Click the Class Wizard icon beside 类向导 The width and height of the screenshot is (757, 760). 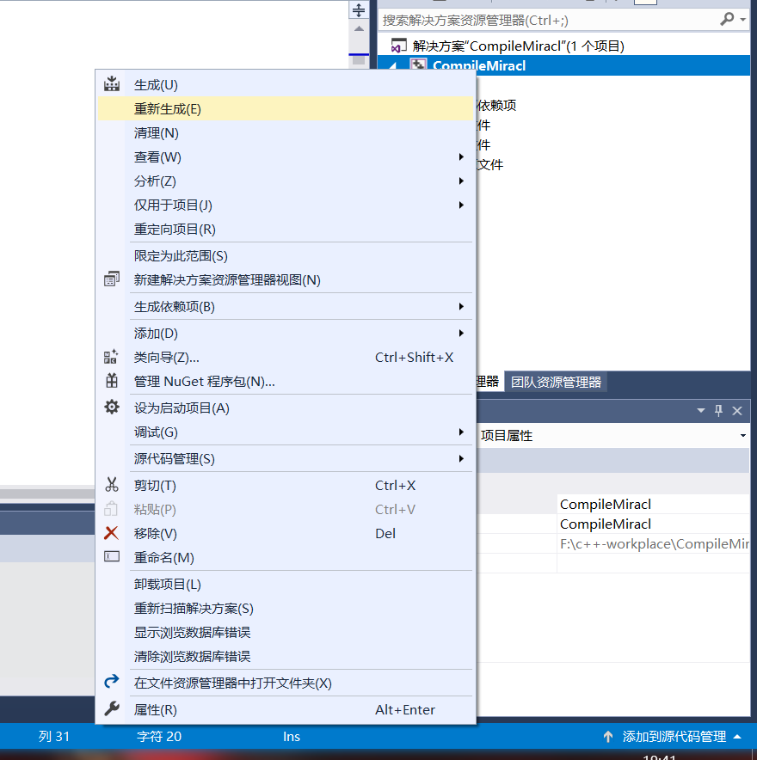pos(111,357)
